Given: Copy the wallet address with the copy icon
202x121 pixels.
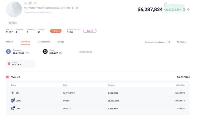Looking at the screenshot, I should coord(73,8).
